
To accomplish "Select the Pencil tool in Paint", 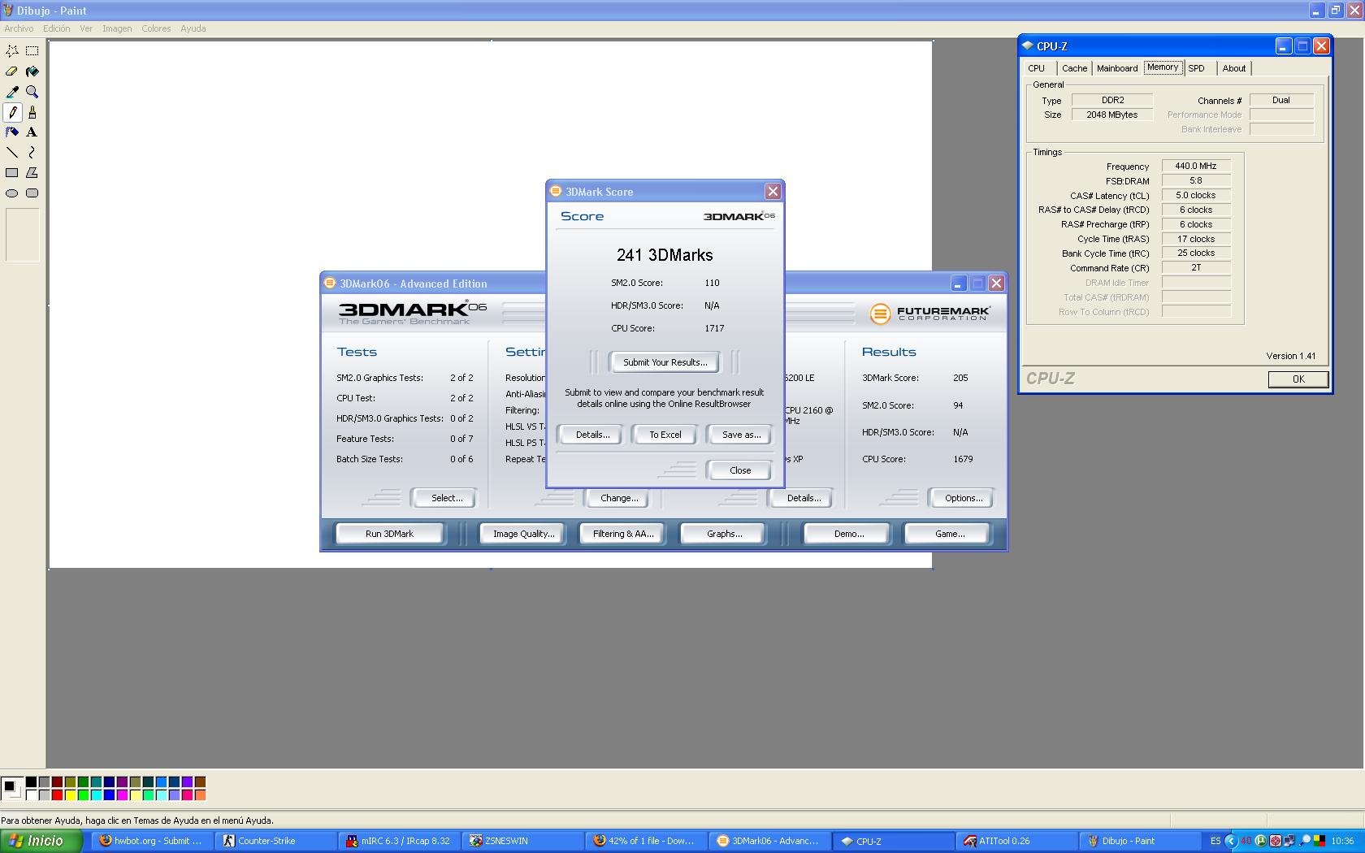I will click(x=12, y=112).
